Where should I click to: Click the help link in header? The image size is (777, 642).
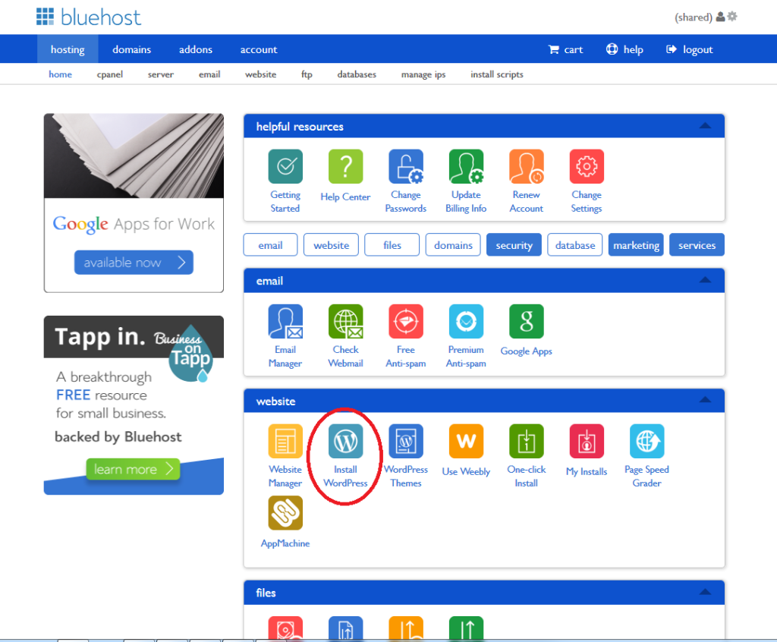click(x=624, y=49)
